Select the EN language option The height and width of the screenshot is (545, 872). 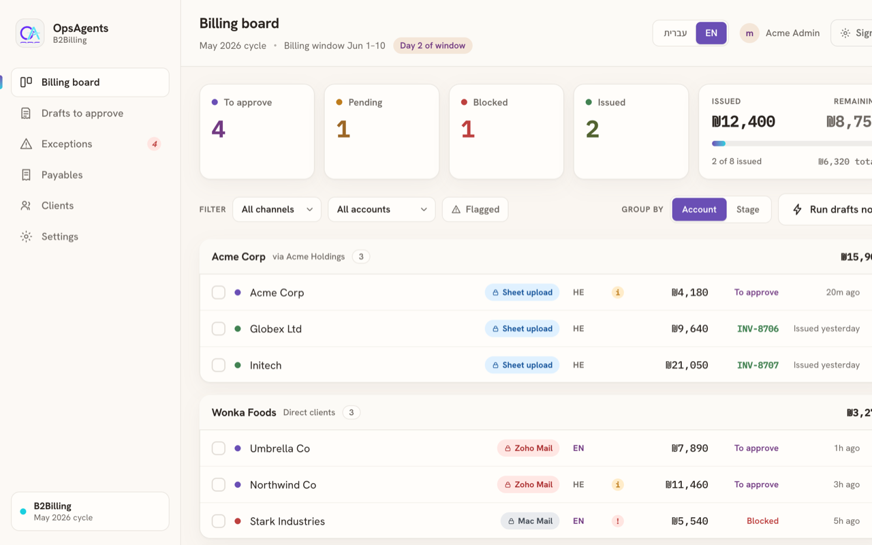tap(711, 33)
